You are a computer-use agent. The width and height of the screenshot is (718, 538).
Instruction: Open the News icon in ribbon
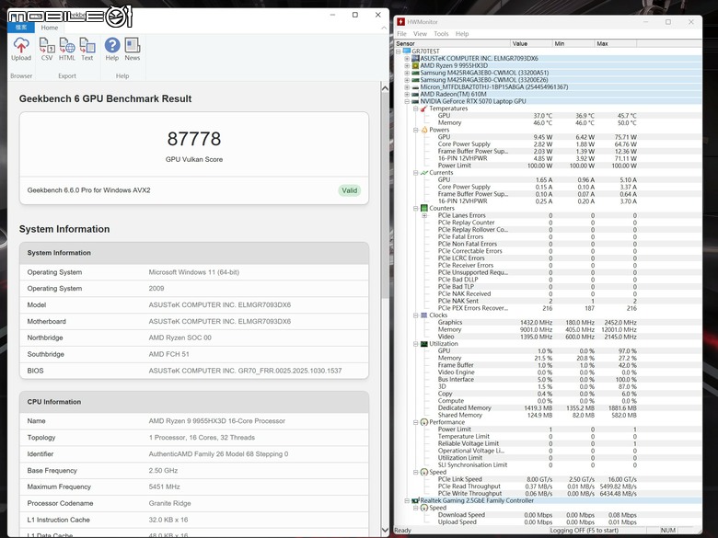pos(133,45)
